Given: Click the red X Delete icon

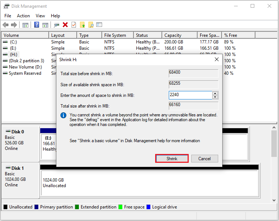Looking at the screenshot, I should [65, 25].
